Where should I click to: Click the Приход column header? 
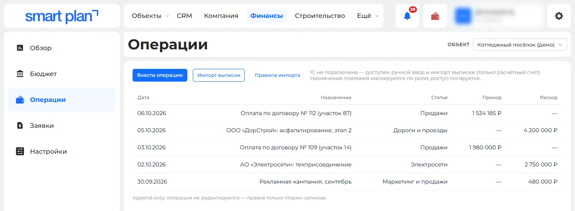[x=492, y=98]
